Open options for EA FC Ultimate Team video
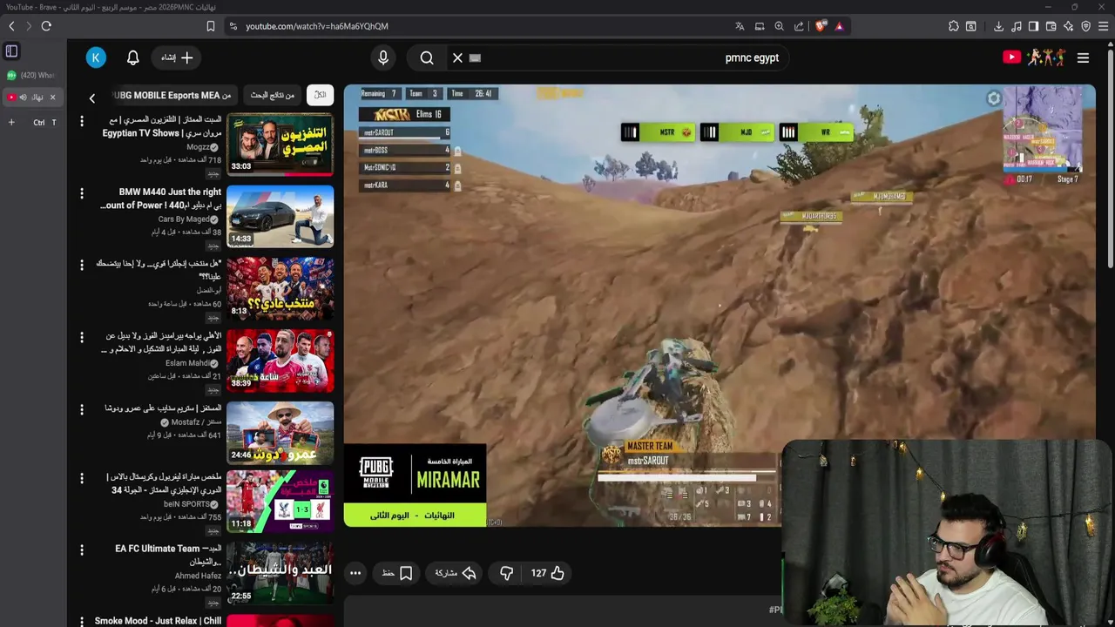The width and height of the screenshot is (1115, 627). tap(82, 550)
